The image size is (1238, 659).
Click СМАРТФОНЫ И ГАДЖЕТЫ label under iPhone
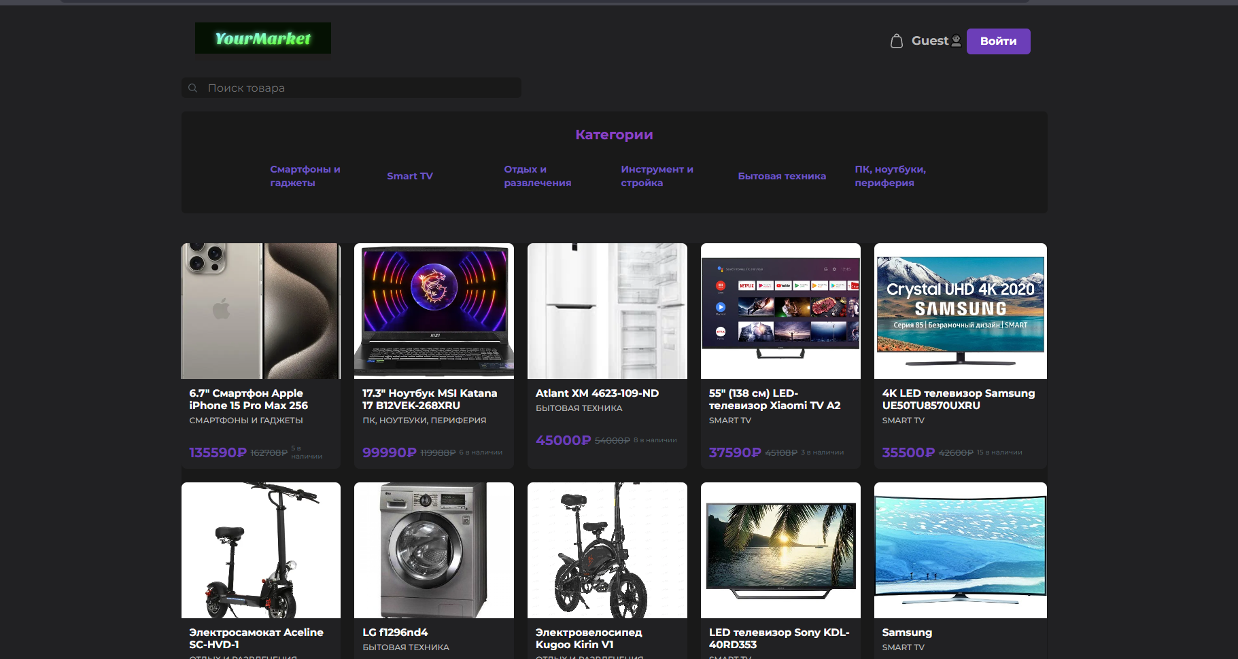coord(246,421)
